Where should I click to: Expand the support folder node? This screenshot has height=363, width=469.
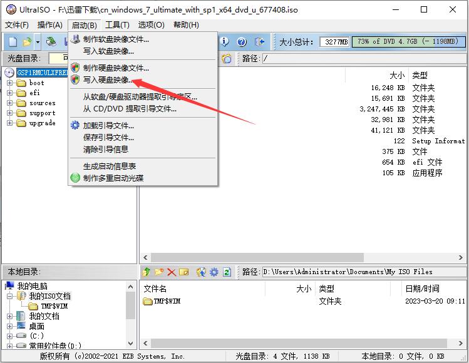click(9, 113)
